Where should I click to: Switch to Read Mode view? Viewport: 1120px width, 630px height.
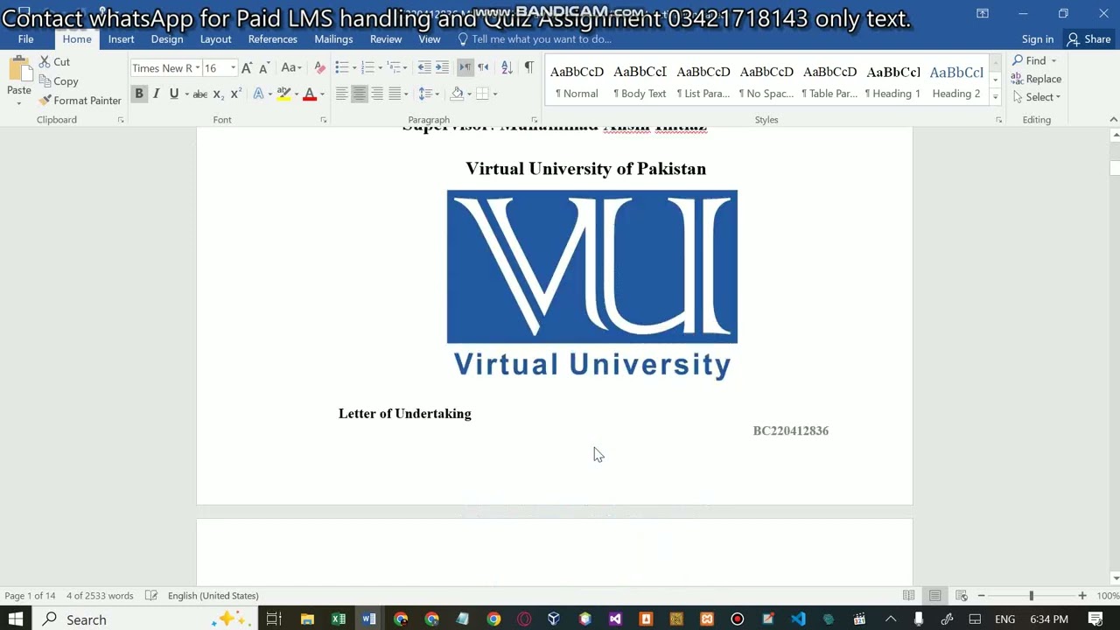[x=908, y=596]
